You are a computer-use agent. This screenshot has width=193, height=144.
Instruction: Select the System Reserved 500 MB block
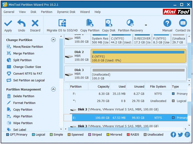100,40
